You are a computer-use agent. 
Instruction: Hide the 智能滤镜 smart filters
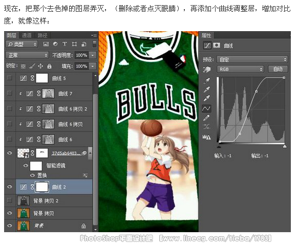(x=26, y=166)
